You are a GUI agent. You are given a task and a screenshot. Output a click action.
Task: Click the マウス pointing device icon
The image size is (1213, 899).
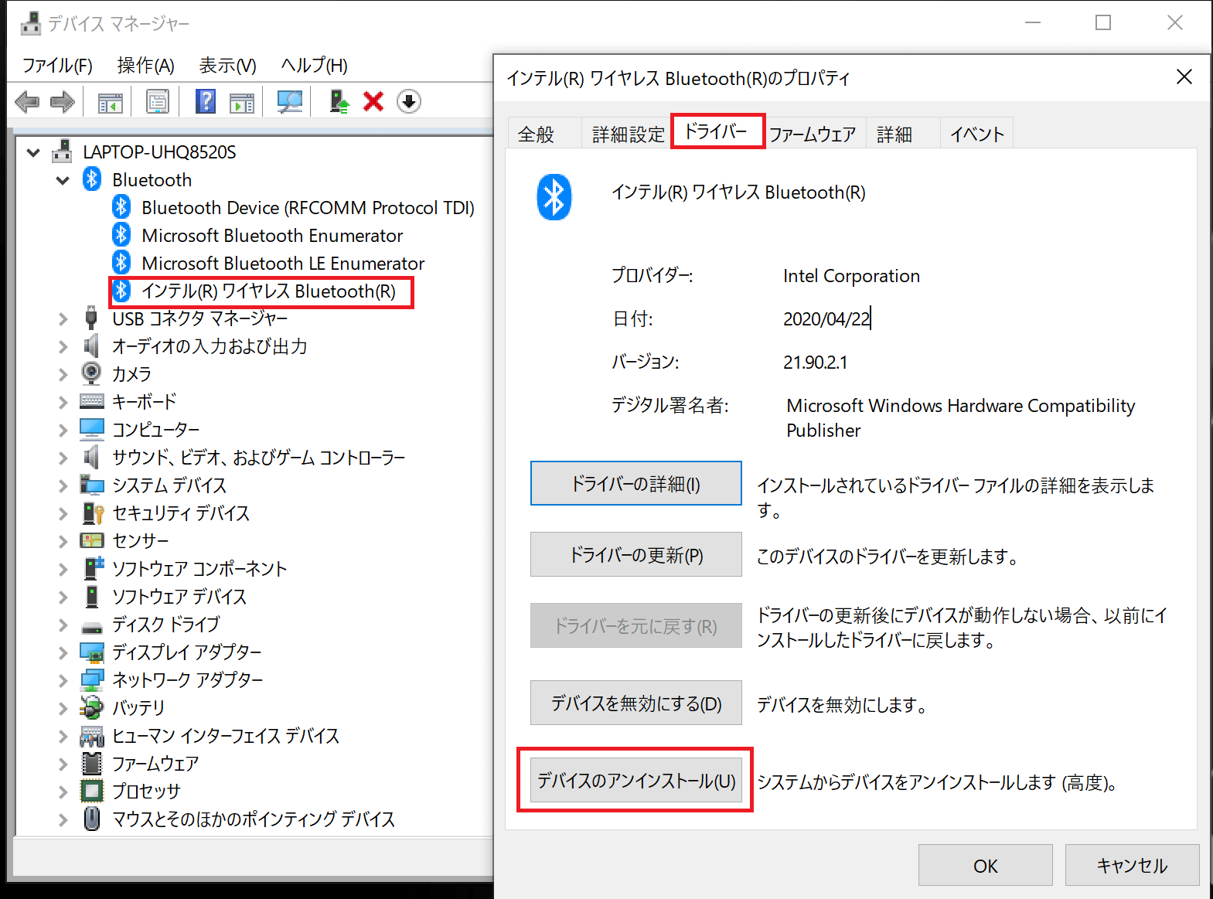click(x=91, y=819)
